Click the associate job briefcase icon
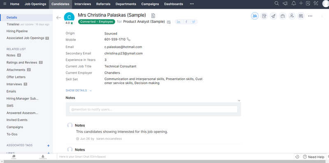Image resolution: width=329 pixels, height=163 pixels. click(x=283, y=16)
